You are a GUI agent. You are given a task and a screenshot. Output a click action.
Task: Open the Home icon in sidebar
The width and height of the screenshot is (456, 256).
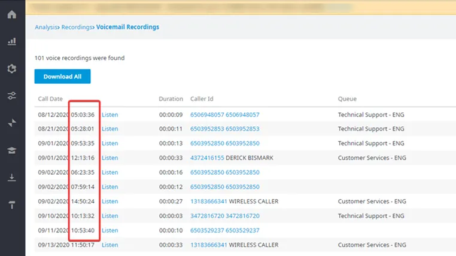11,14
